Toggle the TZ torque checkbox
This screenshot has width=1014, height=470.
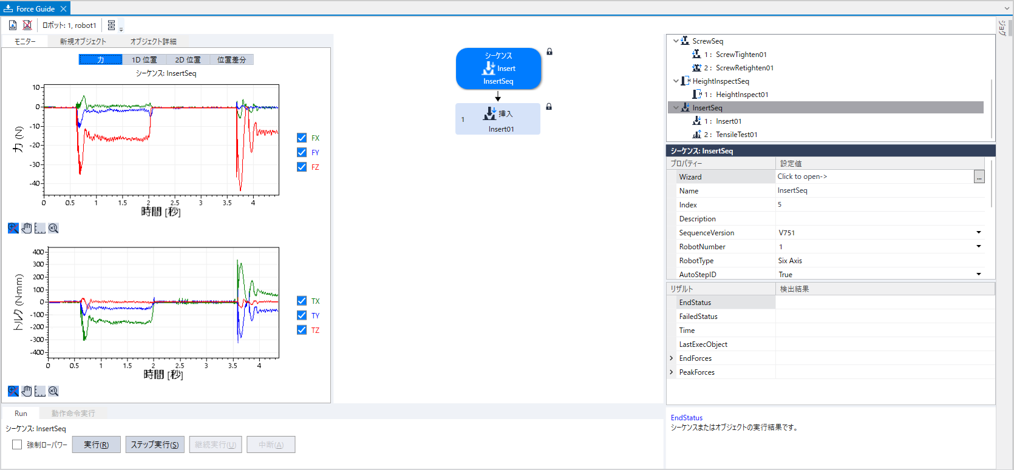(x=302, y=330)
